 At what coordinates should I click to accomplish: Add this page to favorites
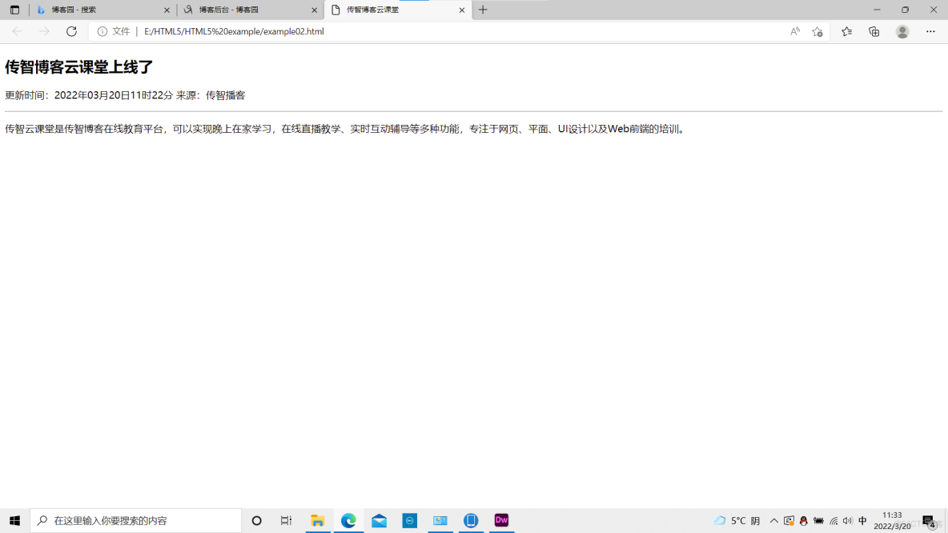point(817,31)
